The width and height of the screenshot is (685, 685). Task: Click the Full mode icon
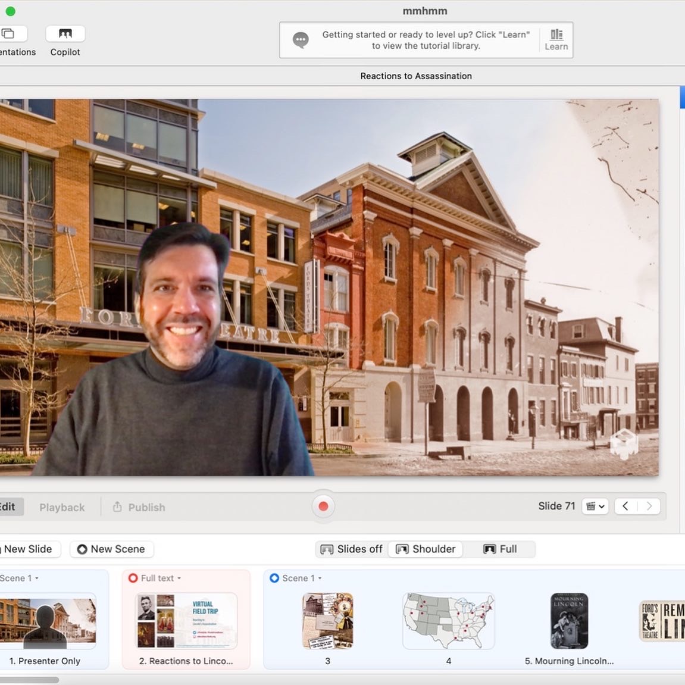[x=489, y=549]
